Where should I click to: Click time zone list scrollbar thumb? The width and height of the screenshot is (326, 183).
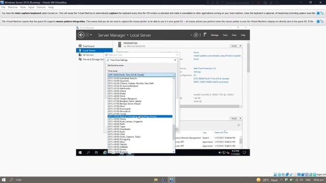174,132
